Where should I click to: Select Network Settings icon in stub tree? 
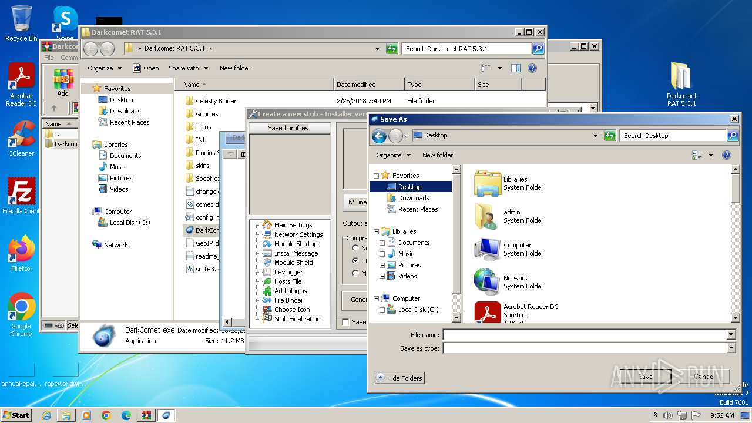(x=267, y=234)
